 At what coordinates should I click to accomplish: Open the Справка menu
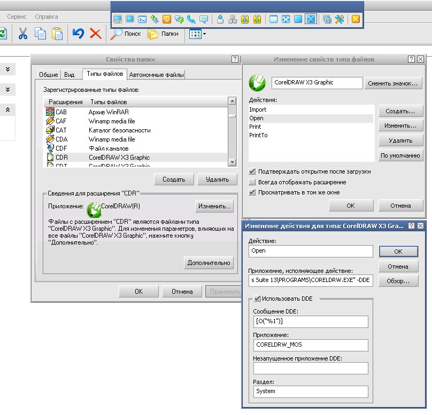(x=47, y=17)
